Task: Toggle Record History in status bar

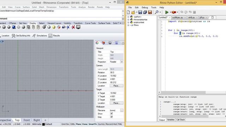Action: point(111,124)
